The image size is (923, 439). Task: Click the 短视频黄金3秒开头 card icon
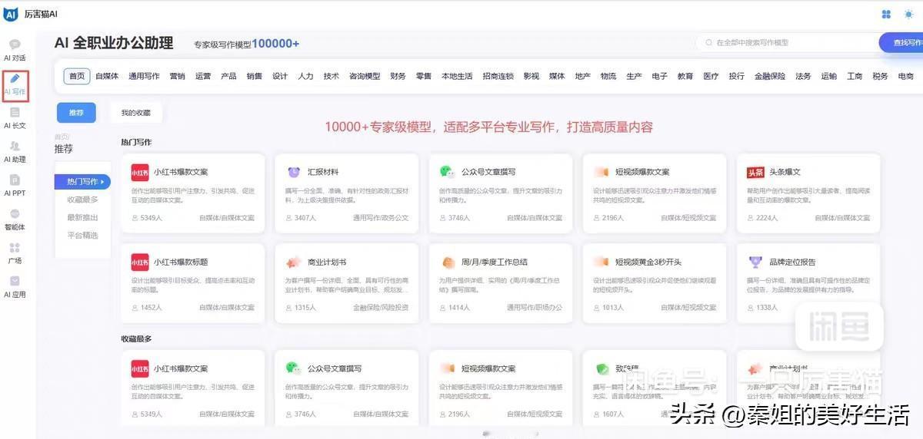[601, 262]
